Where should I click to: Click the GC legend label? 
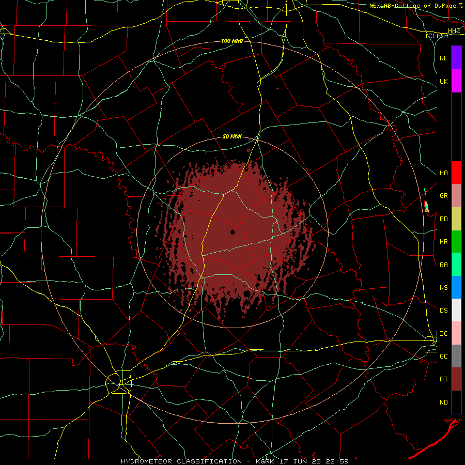[x=444, y=357]
